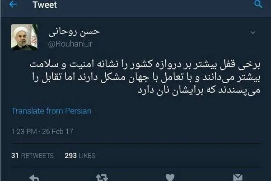The width and height of the screenshot is (271, 181).
Task: Tap the first line of tweet text
Action: coord(145,64)
